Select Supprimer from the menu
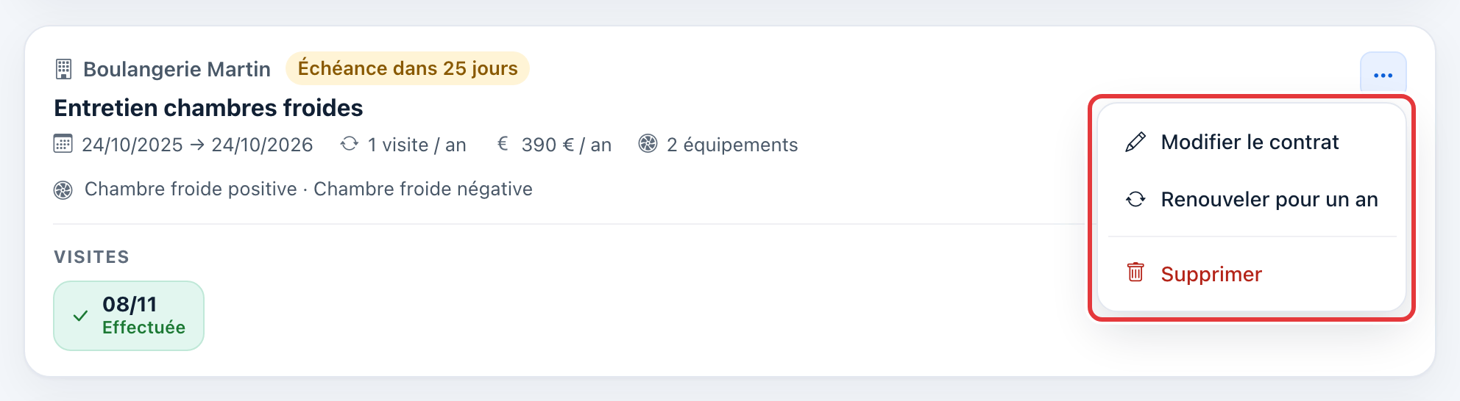1460x401 pixels. (1251, 274)
